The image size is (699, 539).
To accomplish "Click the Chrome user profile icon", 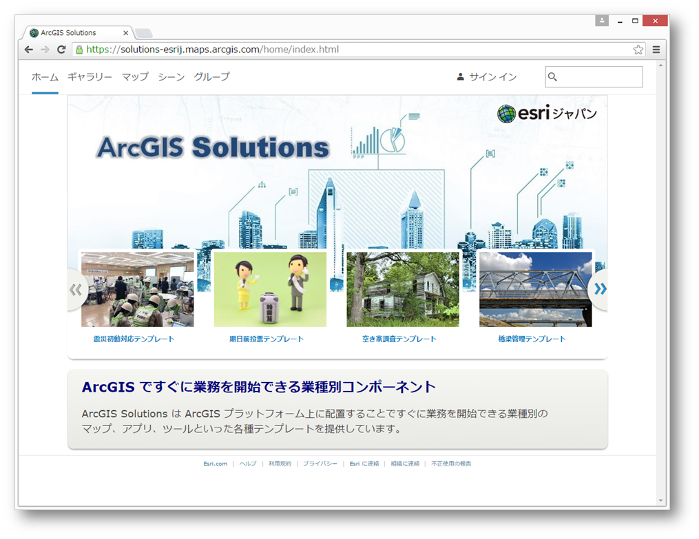I will 602,21.
